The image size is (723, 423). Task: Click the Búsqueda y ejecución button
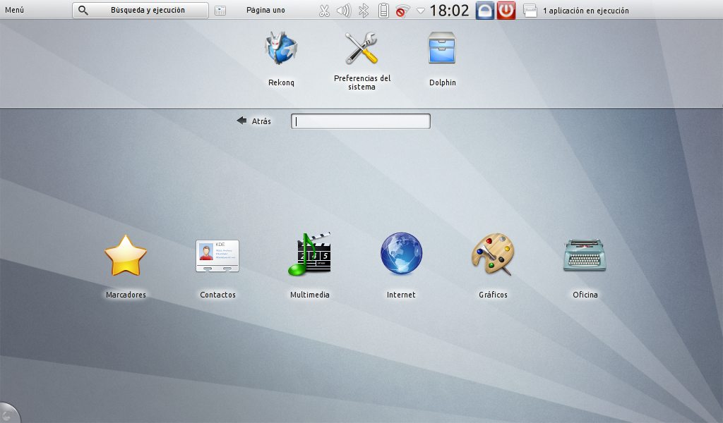(x=141, y=11)
